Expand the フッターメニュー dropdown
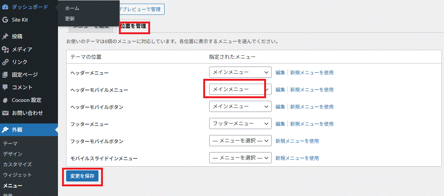 pyautogui.click(x=240, y=124)
